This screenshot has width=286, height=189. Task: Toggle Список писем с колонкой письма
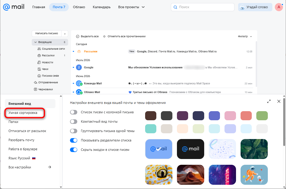[74, 112]
